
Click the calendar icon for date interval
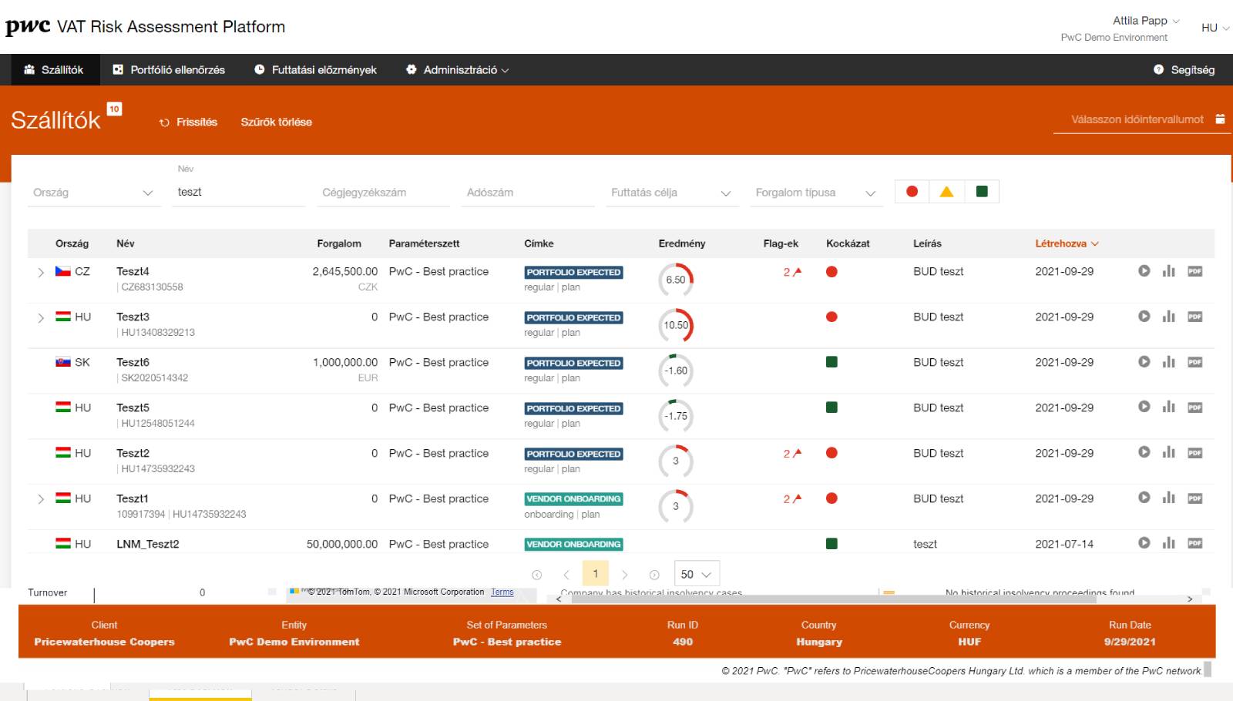(x=1220, y=119)
